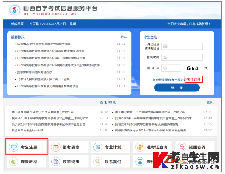Open the 2020年4月考试课程及时间 notice

(51, 51)
